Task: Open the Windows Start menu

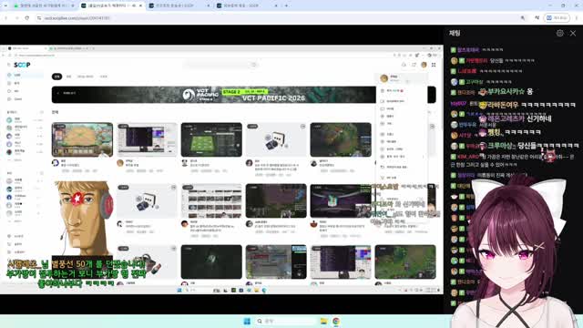Action: point(247,321)
